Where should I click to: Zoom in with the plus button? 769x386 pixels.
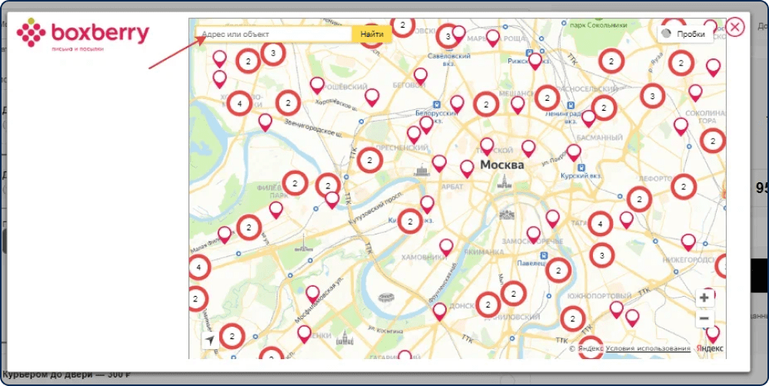704,298
